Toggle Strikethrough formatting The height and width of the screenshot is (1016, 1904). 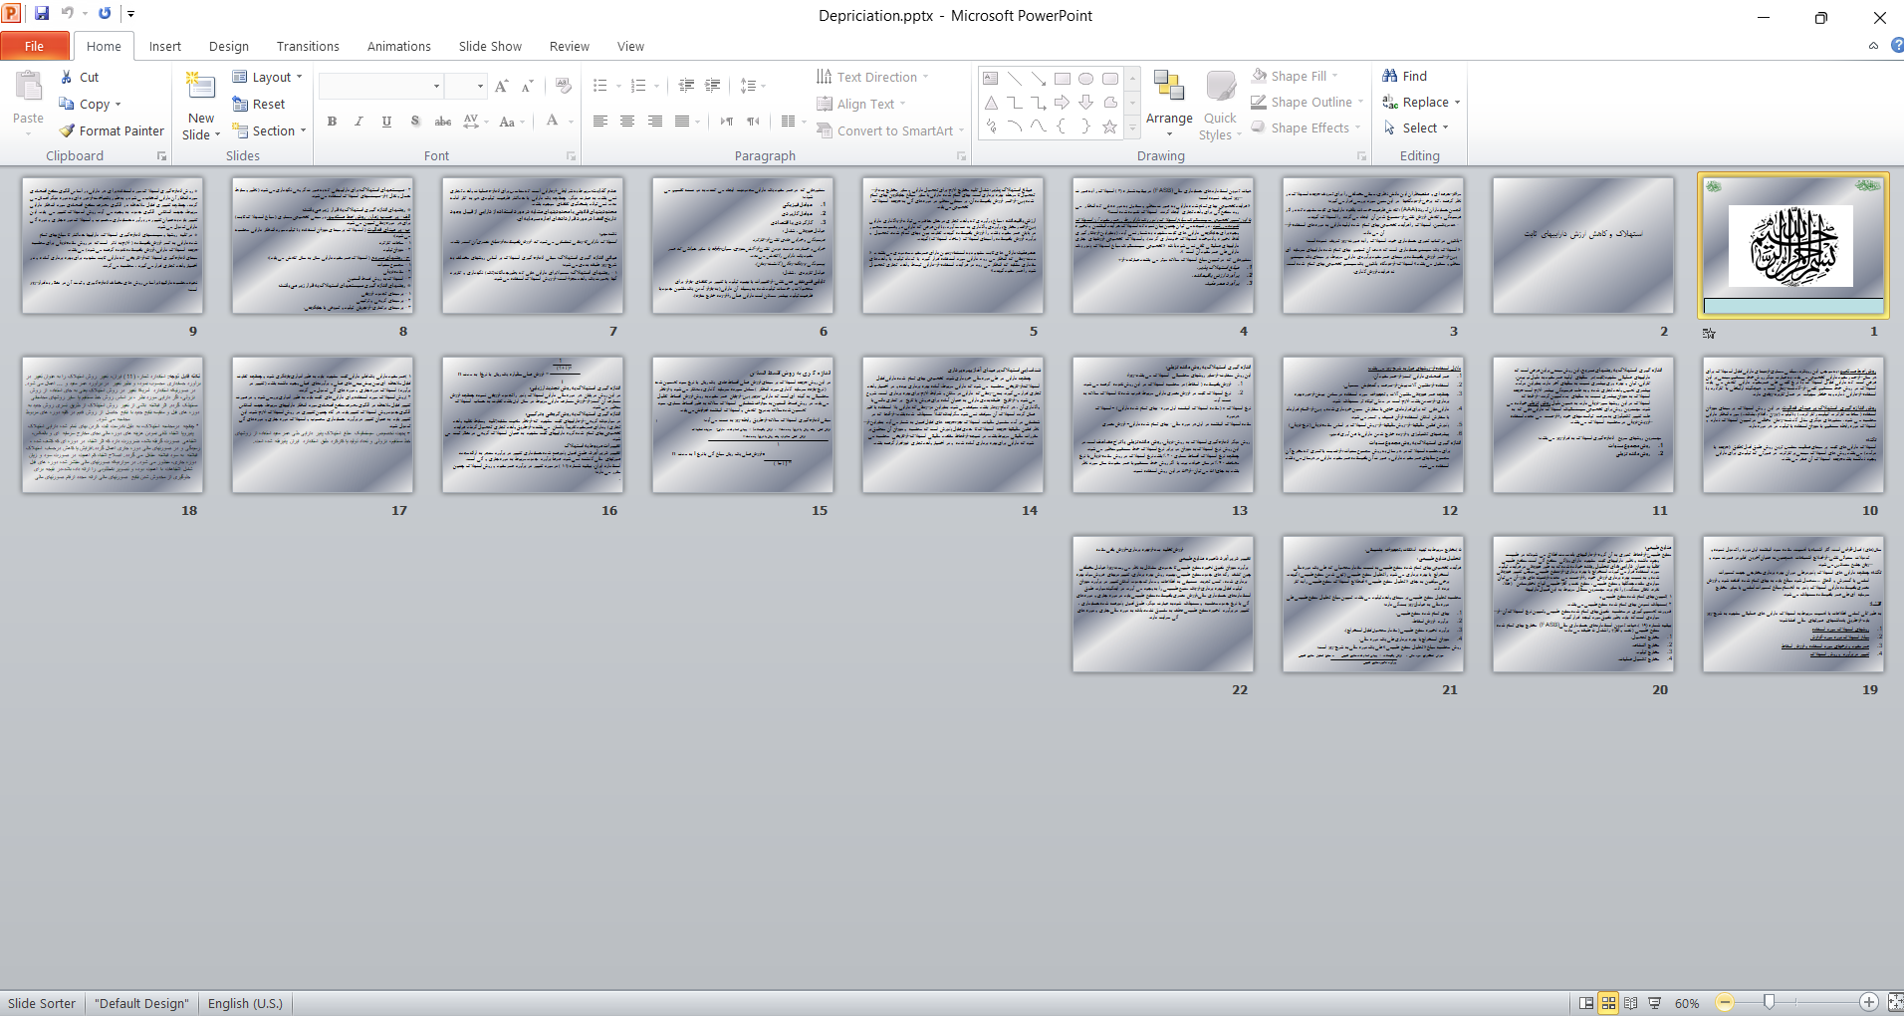click(443, 122)
